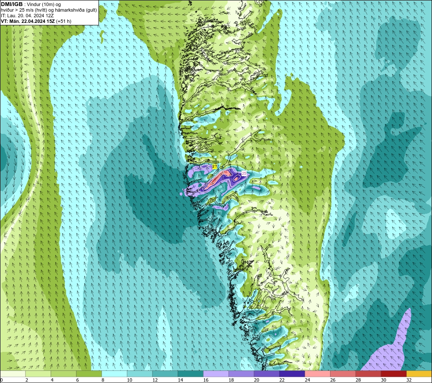Click the legend value '0'
The image size is (432, 383).
pyautogui.click(x=1, y=380)
